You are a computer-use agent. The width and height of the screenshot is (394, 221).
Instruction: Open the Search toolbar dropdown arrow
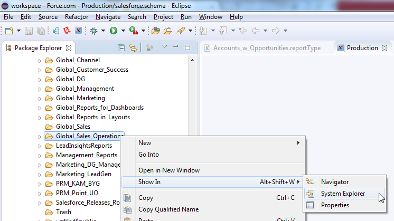(x=190, y=31)
